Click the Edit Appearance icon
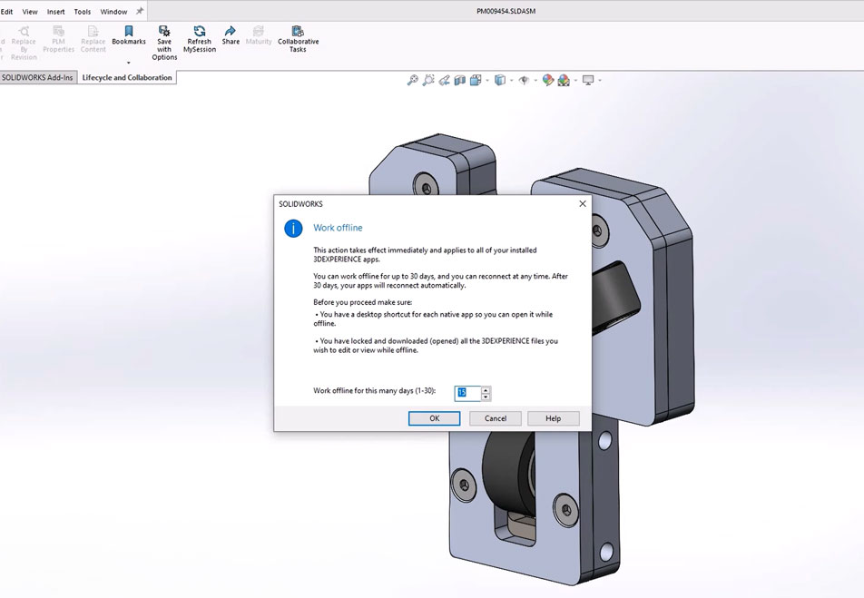This screenshot has height=598, width=864. coord(546,80)
